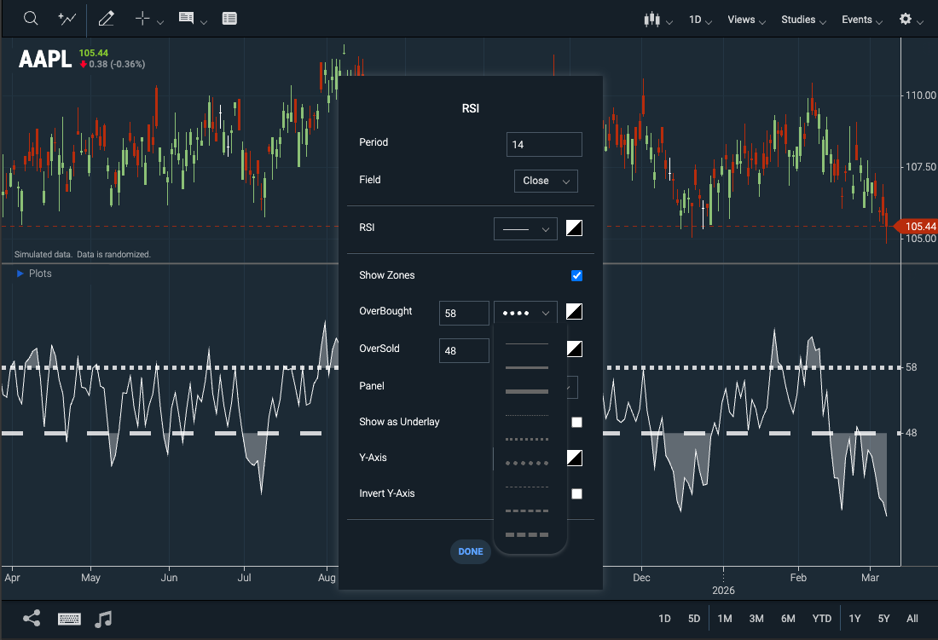938x640 pixels.
Task: Toggle Invert Y-Axis checkbox
Action: pos(576,493)
